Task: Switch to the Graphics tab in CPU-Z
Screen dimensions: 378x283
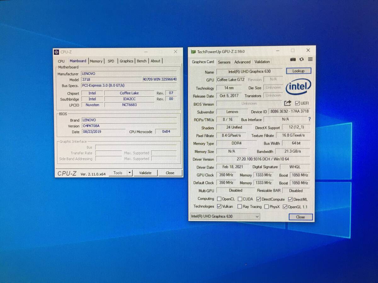Action: click(x=126, y=61)
